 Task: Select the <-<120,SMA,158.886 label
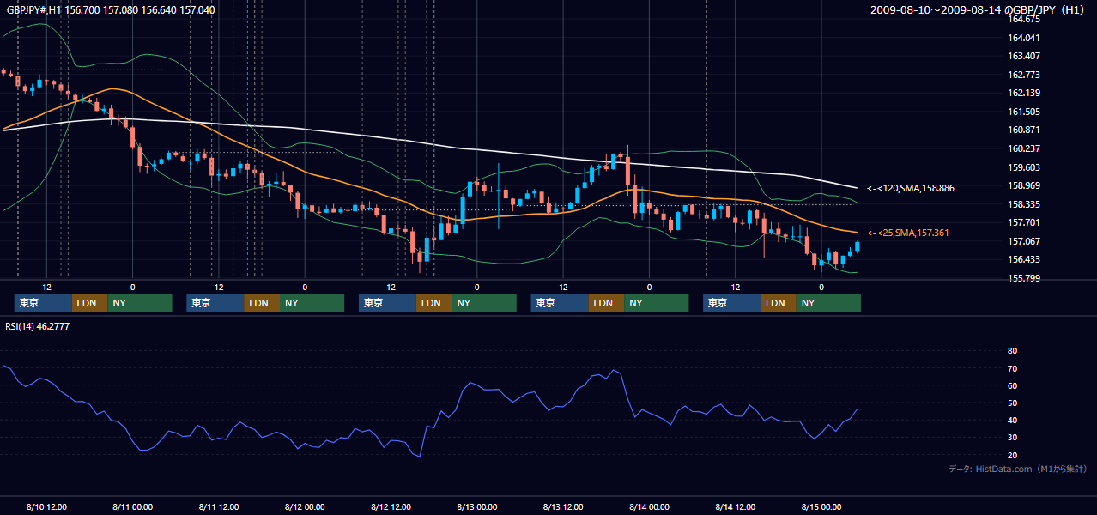click(911, 188)
